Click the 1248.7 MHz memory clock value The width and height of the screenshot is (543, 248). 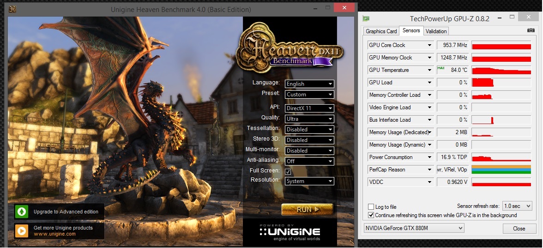(x=452, y=58)
